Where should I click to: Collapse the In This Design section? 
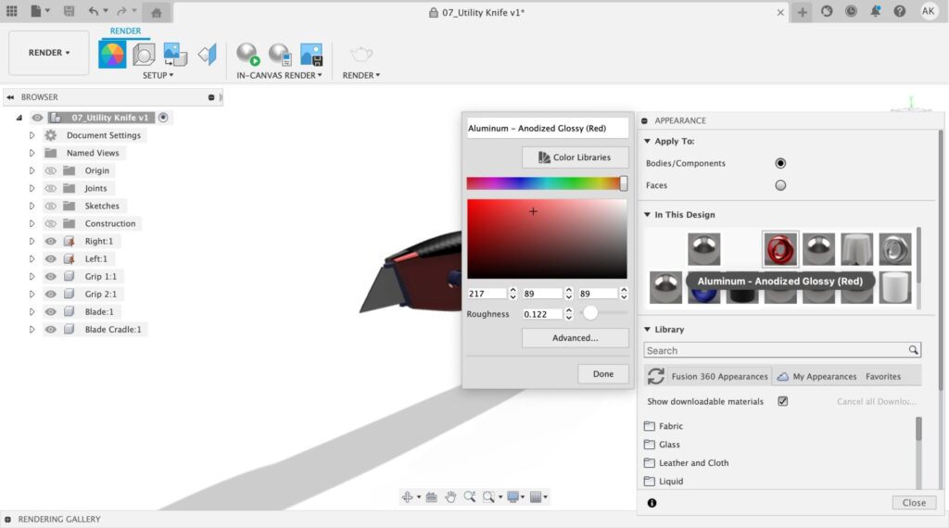[x=647, y=215]
